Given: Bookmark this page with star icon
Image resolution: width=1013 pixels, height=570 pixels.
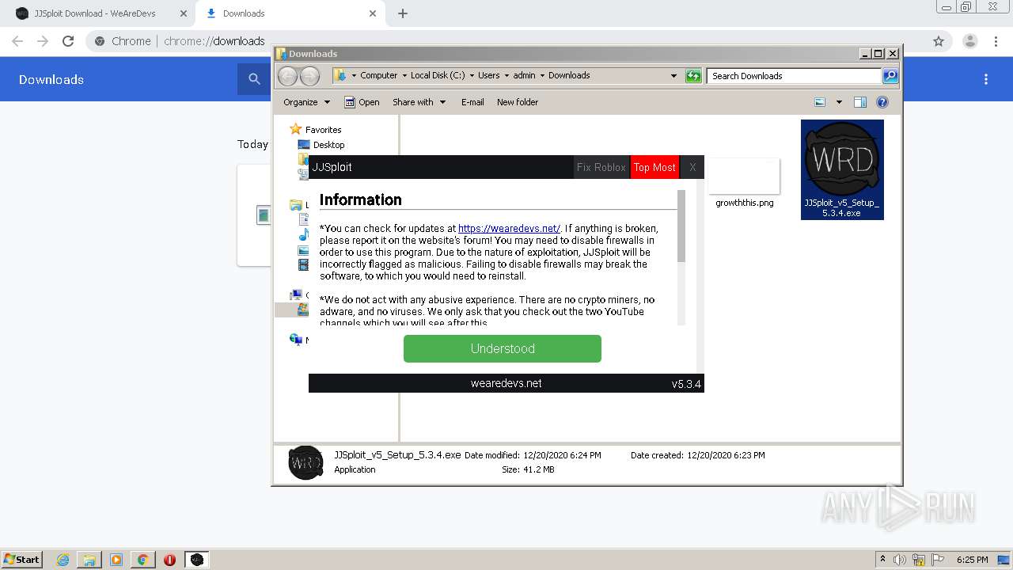Looking at the screenshot, I should pyautogui.click(x=939, y=41).
